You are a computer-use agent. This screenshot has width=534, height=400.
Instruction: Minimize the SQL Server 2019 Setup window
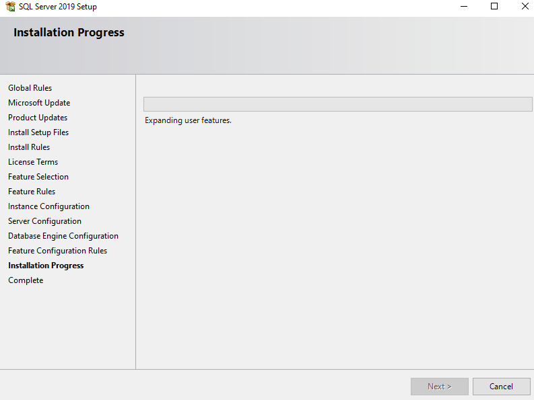point(464,7)
